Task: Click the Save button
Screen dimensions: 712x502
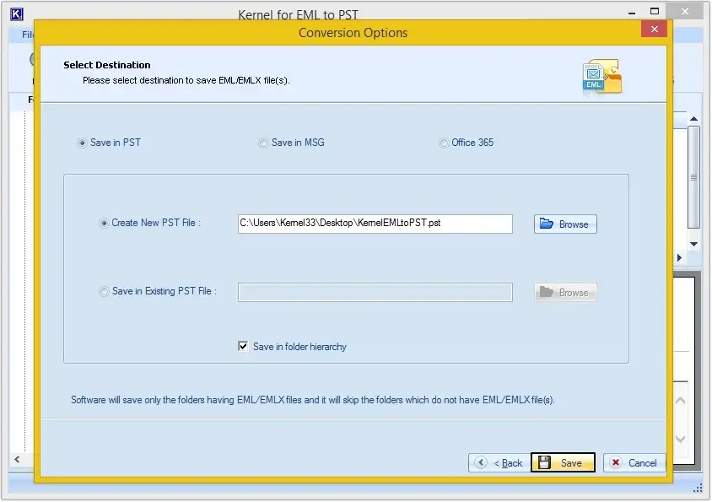Action: (x=563, y=462)
